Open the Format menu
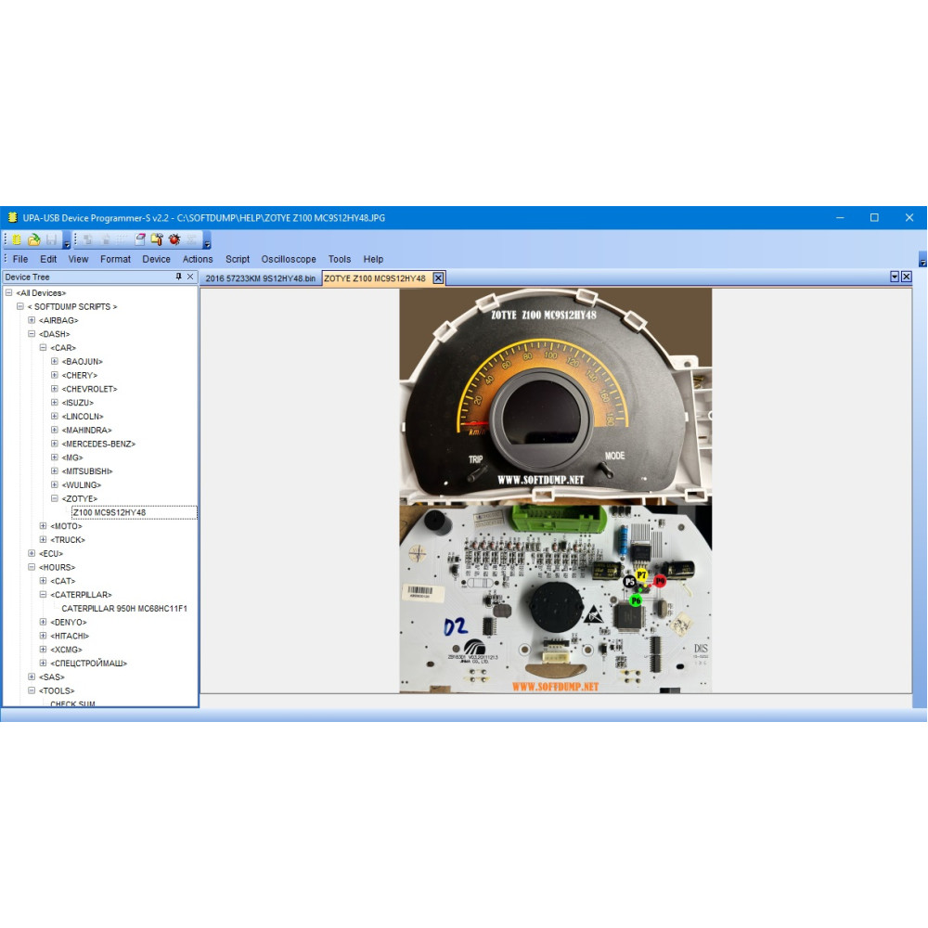Screen dimensions: 928x928 115,259
